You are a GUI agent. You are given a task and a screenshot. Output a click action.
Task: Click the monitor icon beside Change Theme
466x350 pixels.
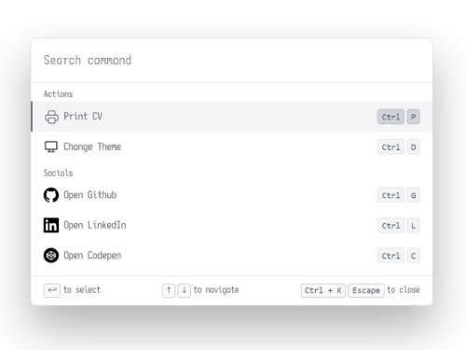click(x=51, y=147)
